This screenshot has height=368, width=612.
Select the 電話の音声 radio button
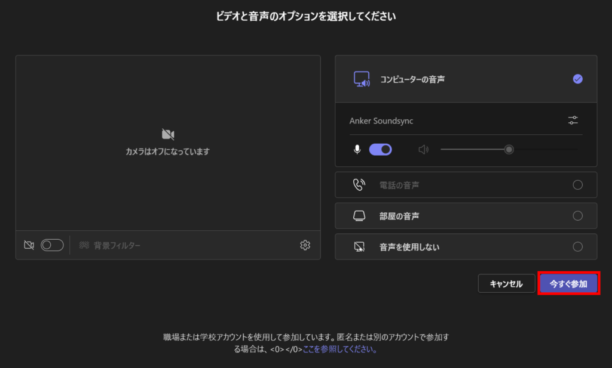coord(577,185)
